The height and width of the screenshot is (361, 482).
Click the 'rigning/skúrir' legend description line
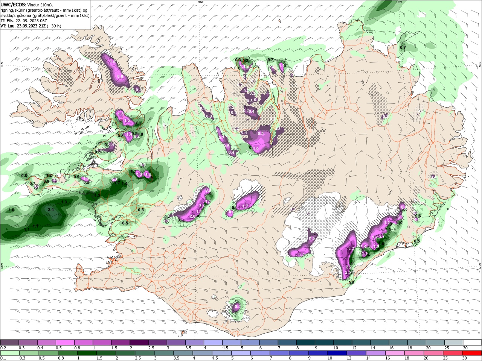44,10
